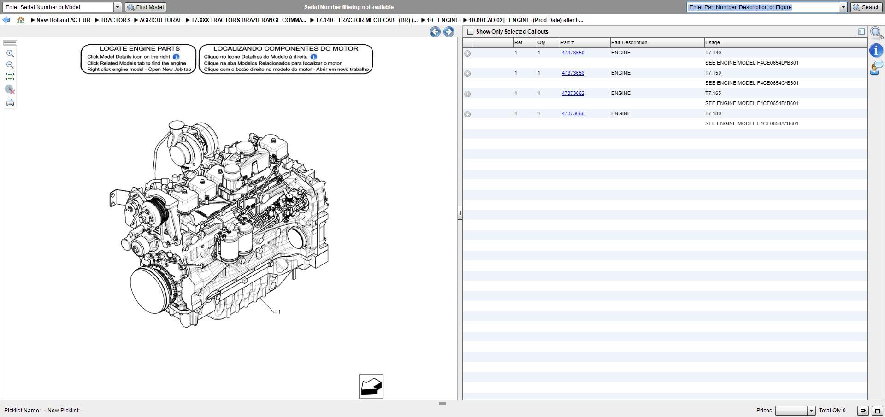Open part number 47373650 link
This screenshot has height=417, width=885.
coord(573,53)
